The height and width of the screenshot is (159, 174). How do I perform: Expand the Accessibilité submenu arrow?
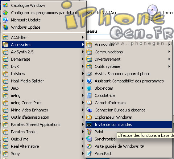point(169,45)
